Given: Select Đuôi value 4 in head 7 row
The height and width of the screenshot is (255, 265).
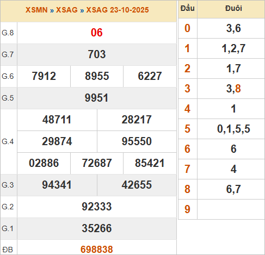Looking at the screenshot, I should 233,169.
